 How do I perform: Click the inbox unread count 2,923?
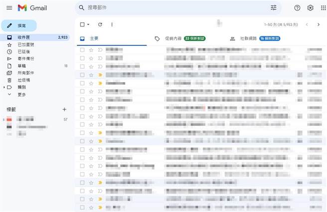[63, 37]
